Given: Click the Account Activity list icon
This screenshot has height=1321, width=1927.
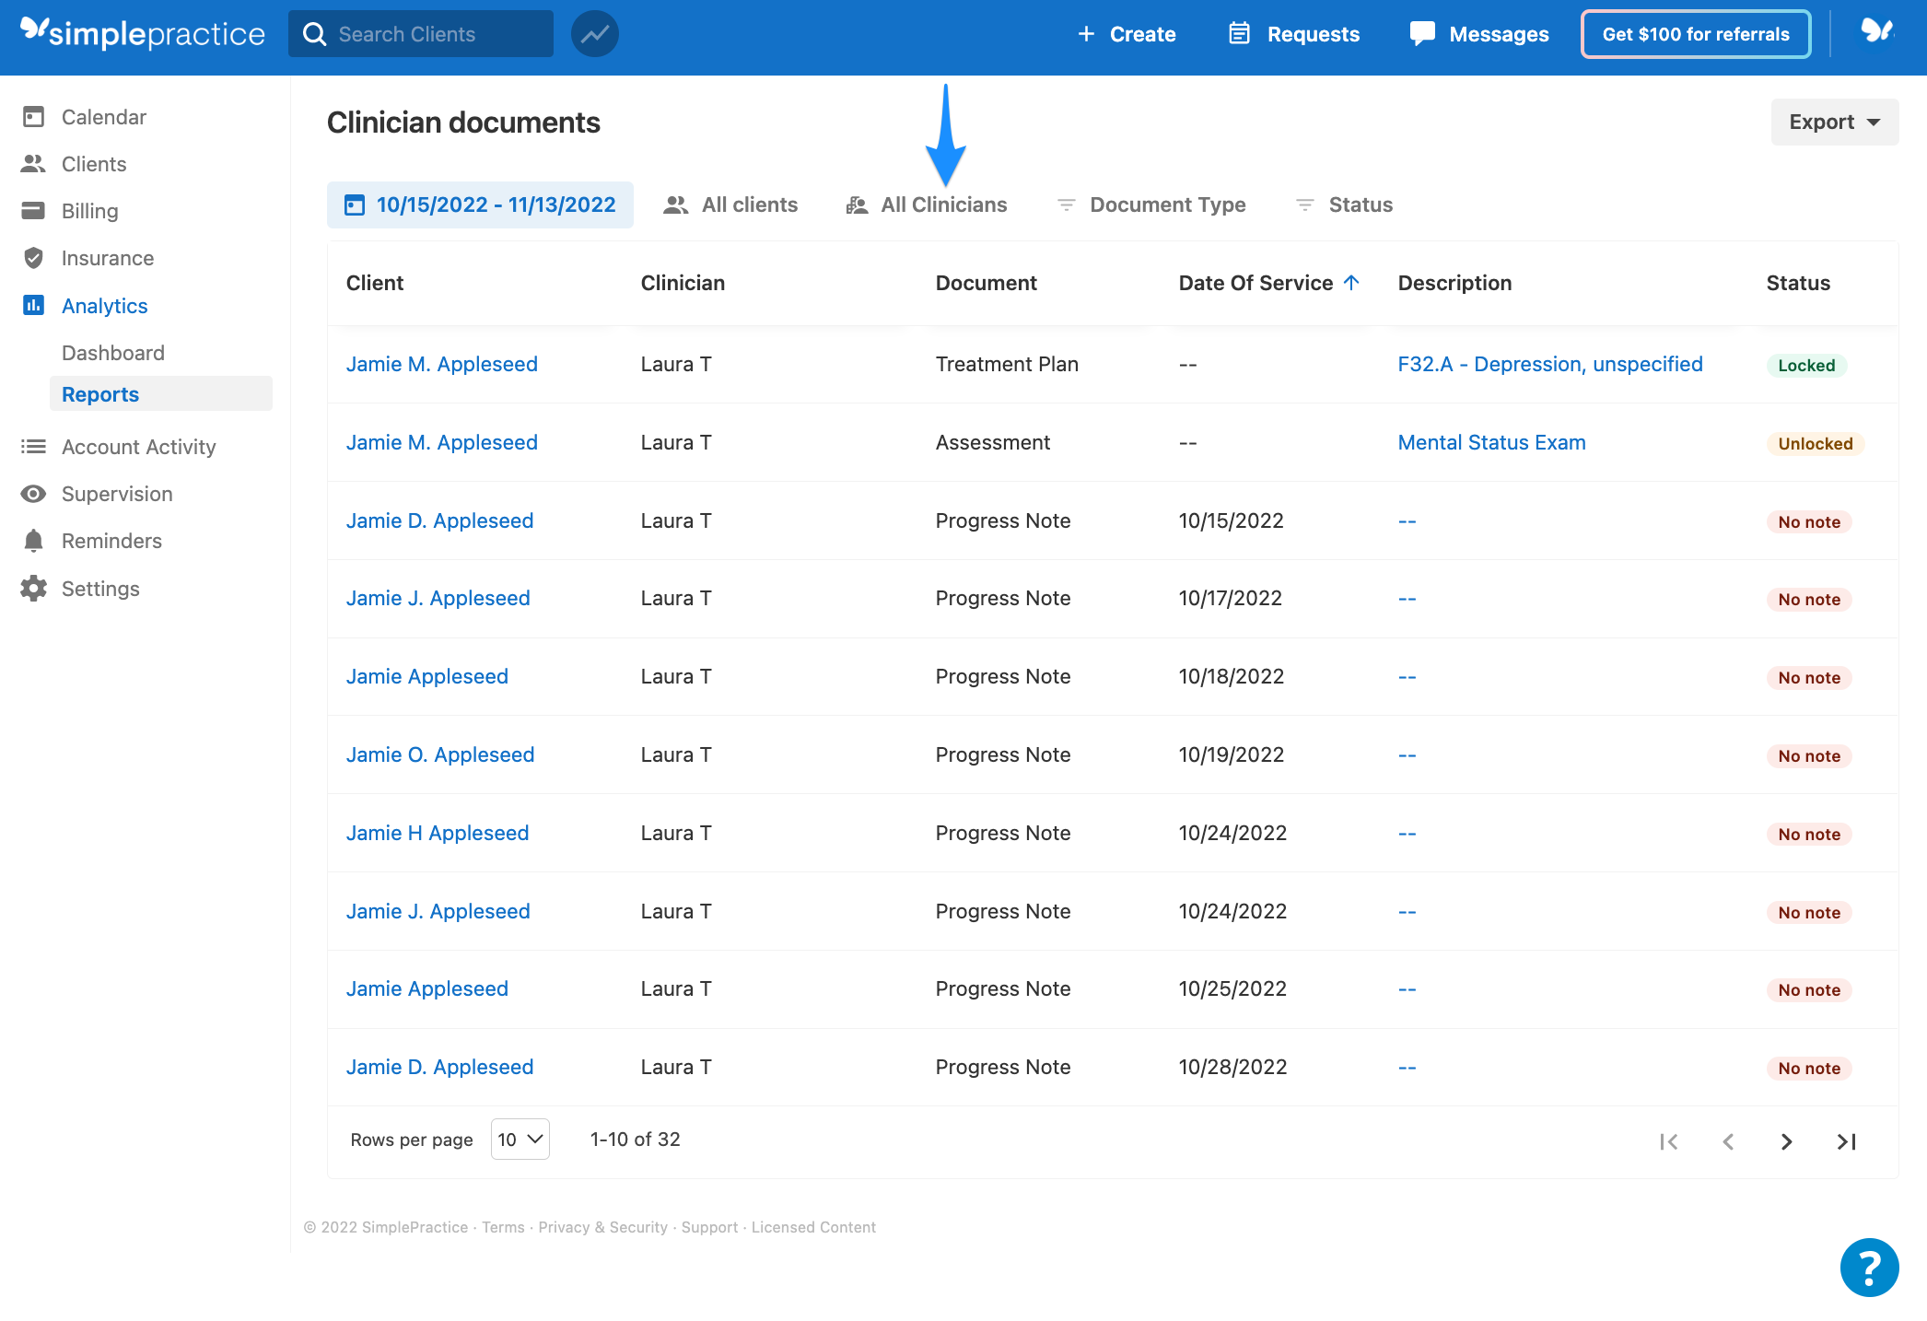Looking at the screenshot, I should click(x=33, y=447).
